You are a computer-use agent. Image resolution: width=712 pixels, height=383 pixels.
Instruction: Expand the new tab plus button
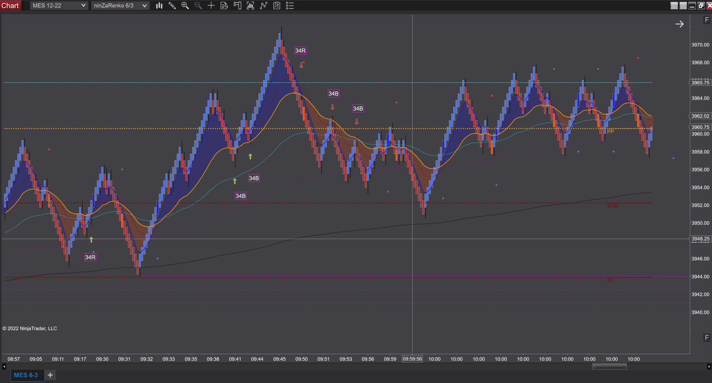pyautogui.click(x=50, y=375)
